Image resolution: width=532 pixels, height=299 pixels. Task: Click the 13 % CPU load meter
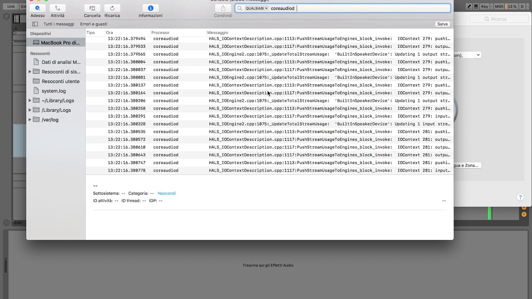point(512,6)
